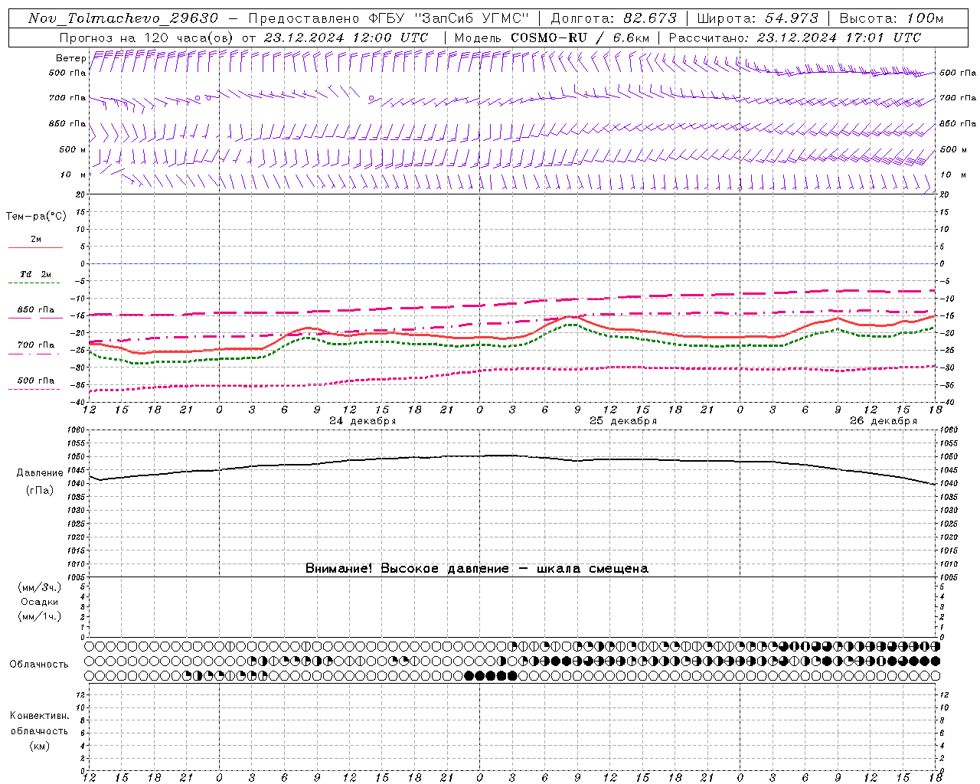This screenshot has height=784, width=980.
Task: Click the '500 м' wind level label on left
Action: click(72, 149)
